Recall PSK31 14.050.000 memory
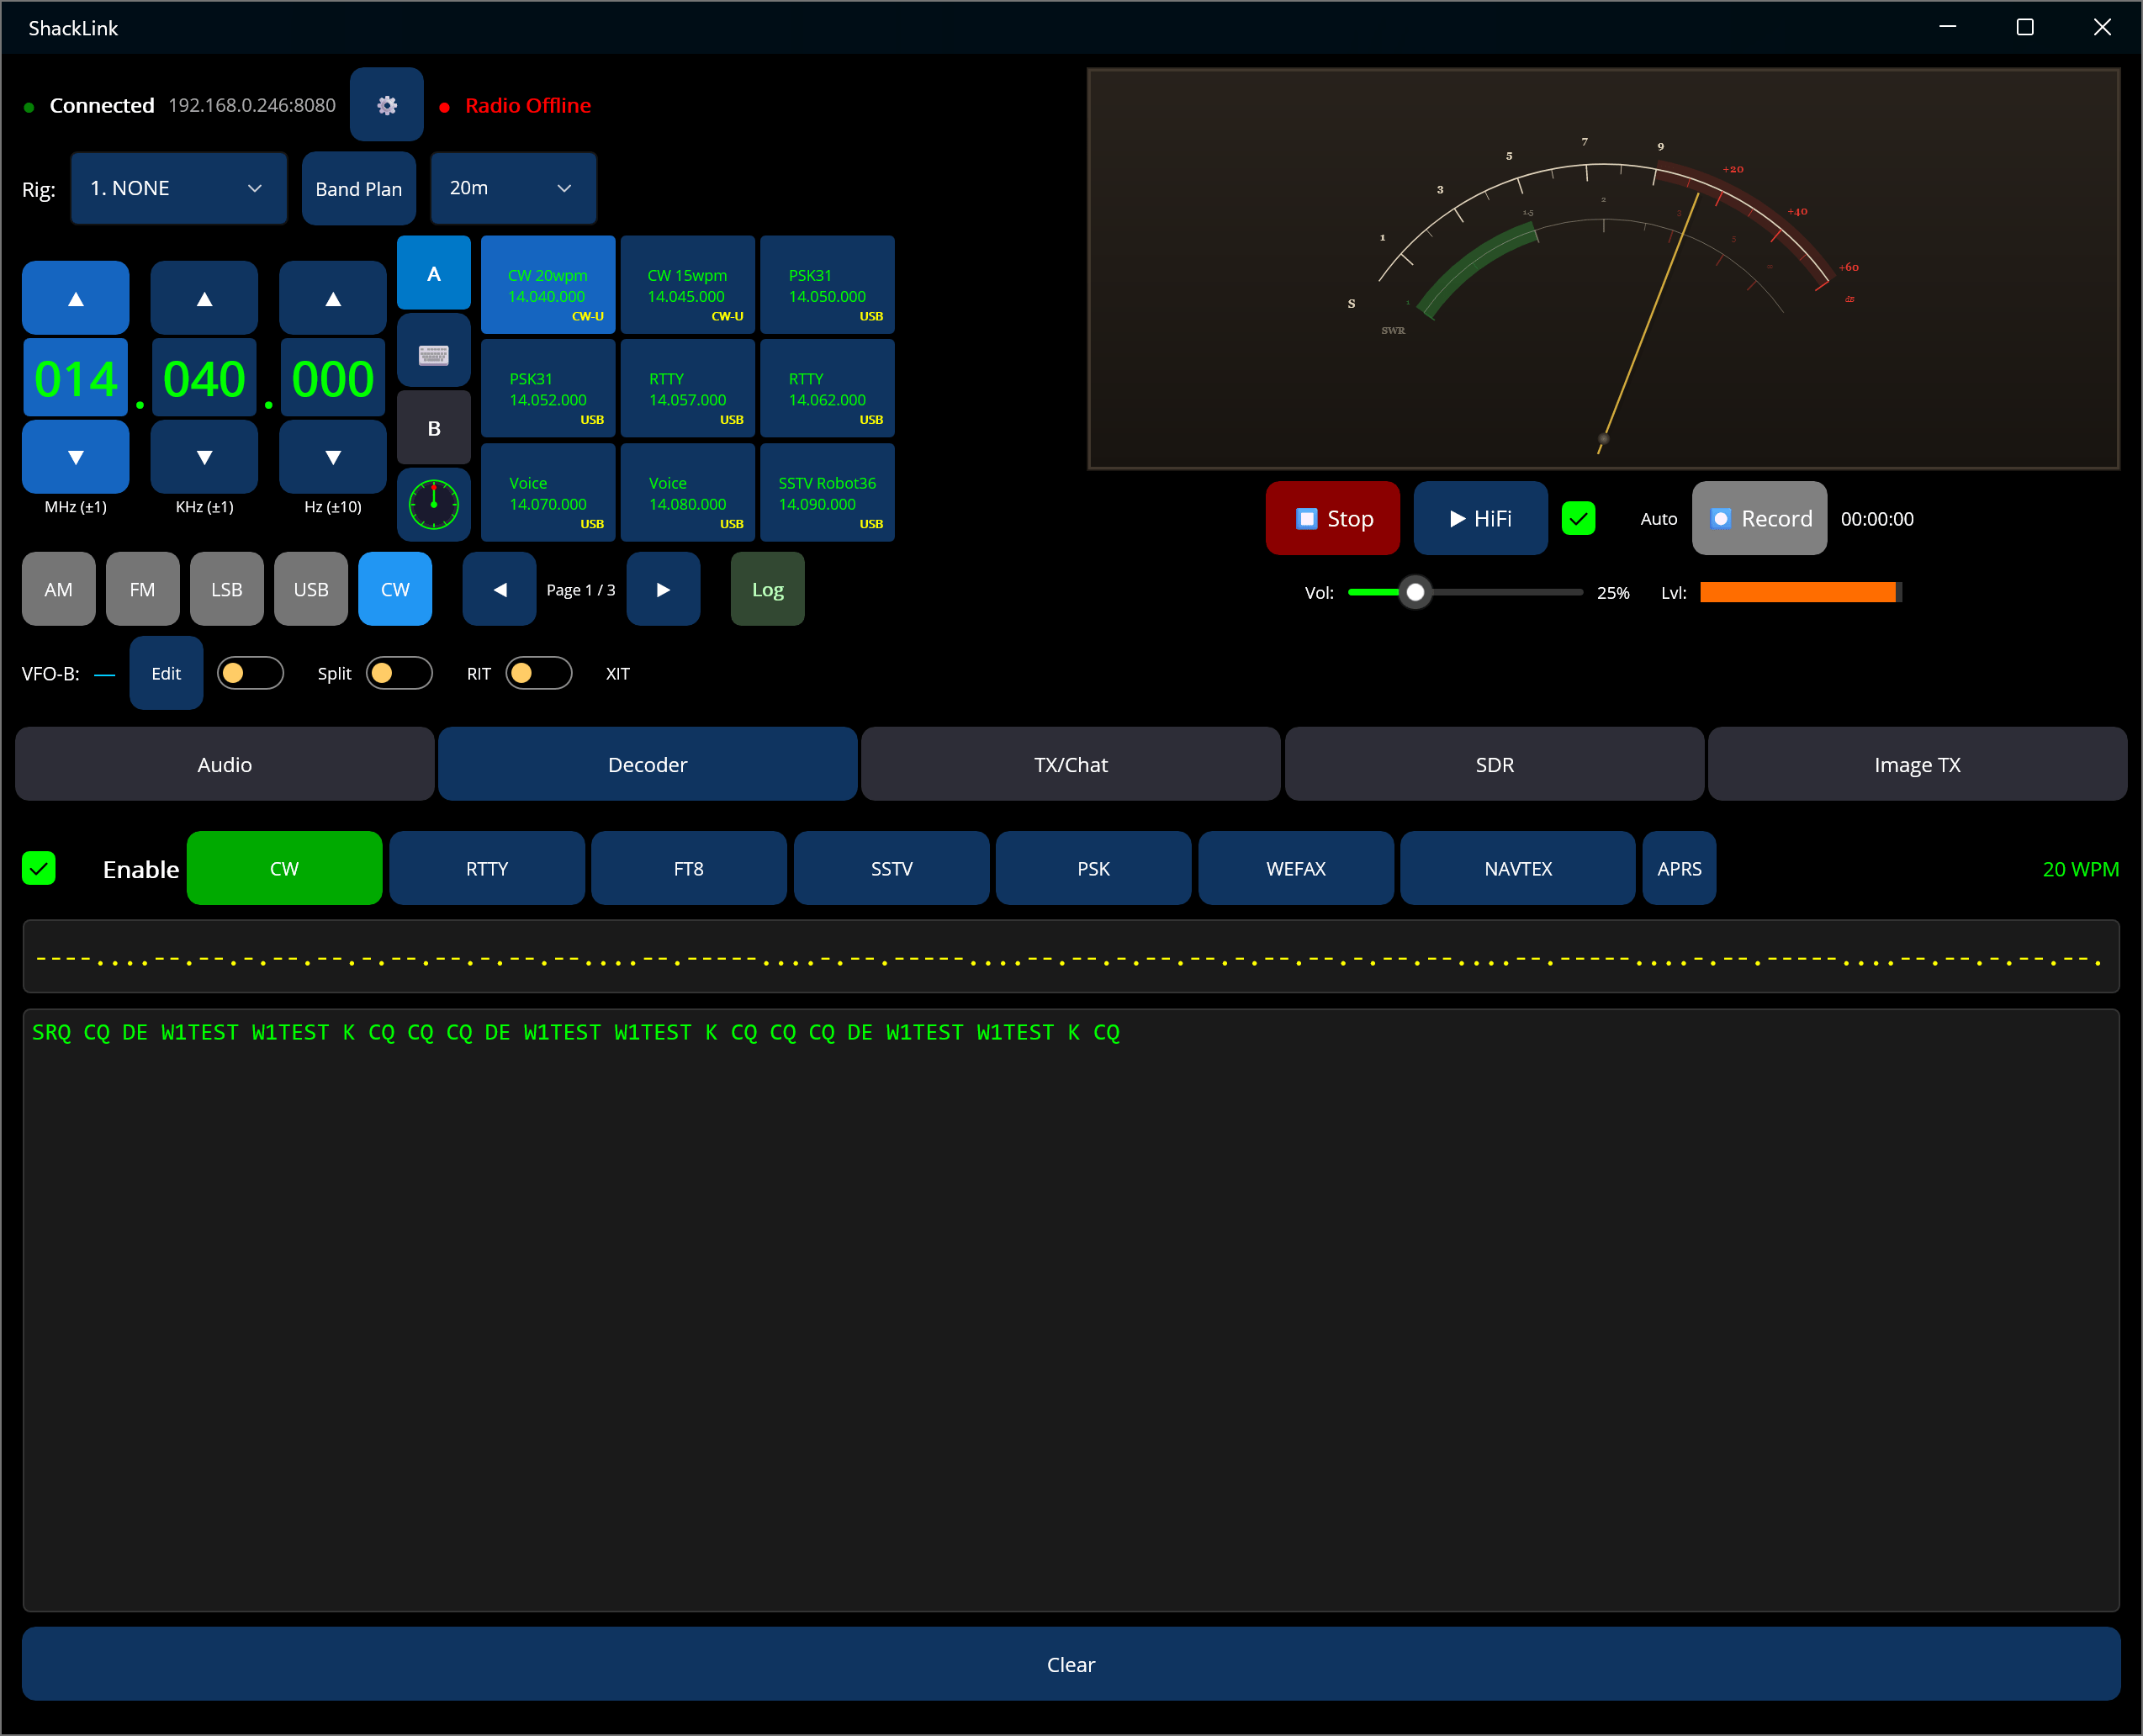The image size is (2143, 1736). coord(827,285)
